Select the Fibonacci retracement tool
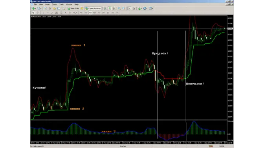Screen dimensions: 264x148 tap(61, 13)
